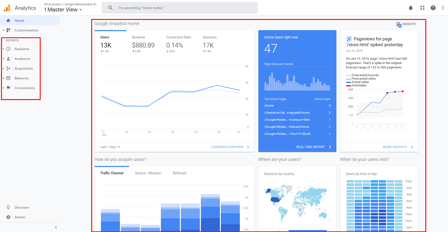448x232 pixels.
Task: Click the Behavior window icon
Action: (8, 78)
